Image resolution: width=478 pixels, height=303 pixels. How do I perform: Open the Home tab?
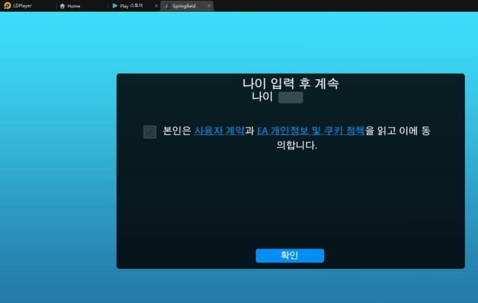click(x=70, y=6)
